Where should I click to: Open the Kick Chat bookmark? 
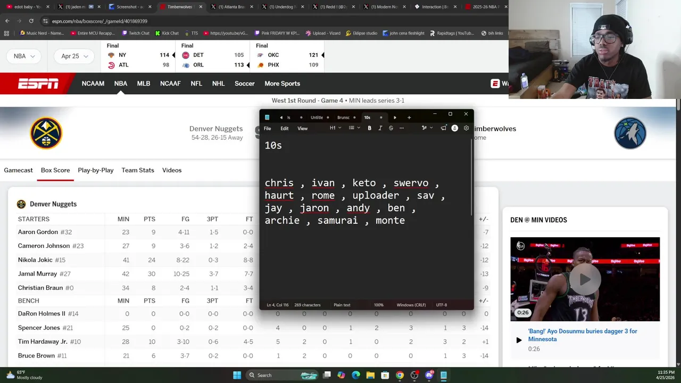click(x=167, y=33)
